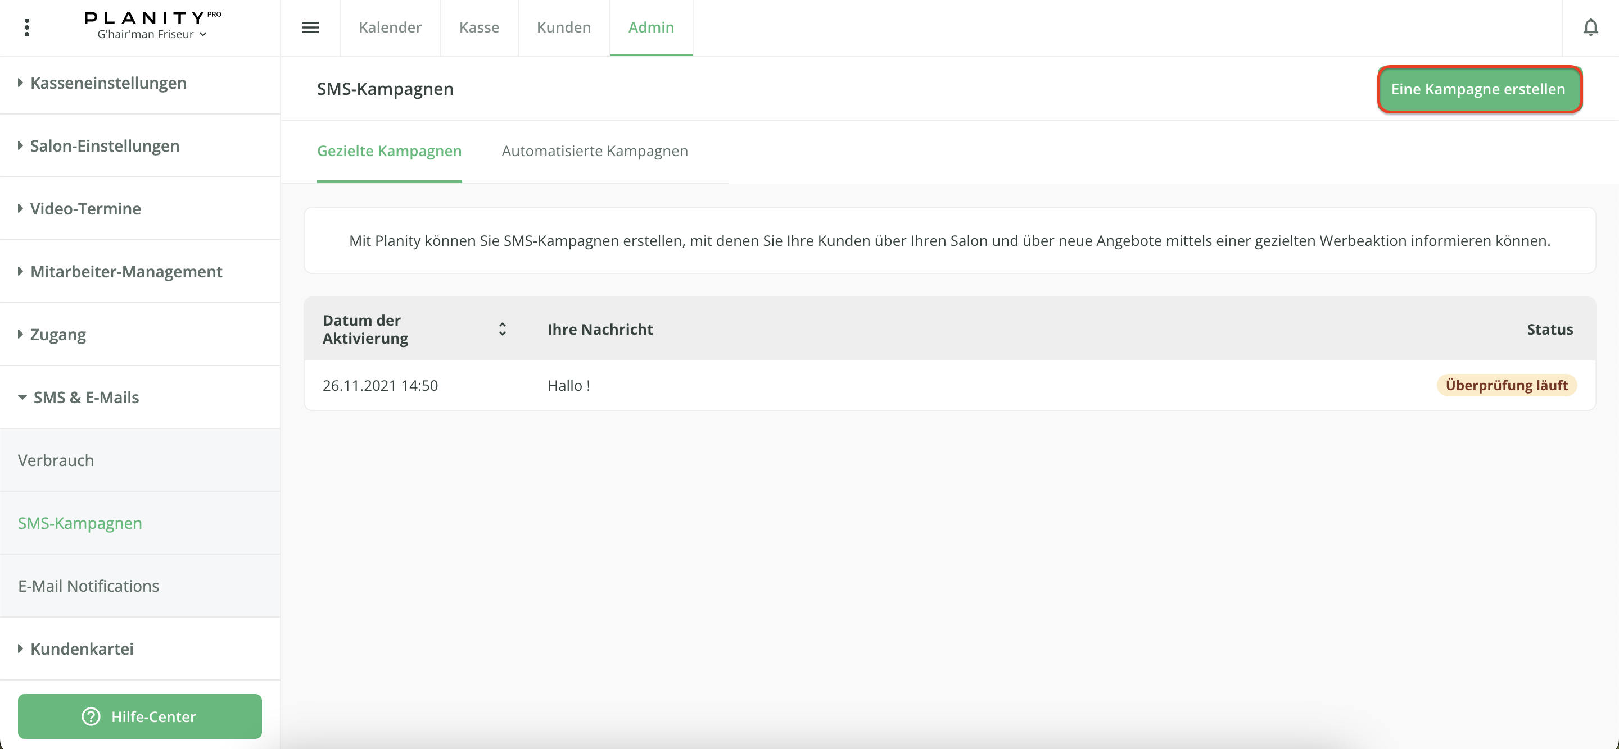Switch to the Kalender tab
This screenshot has width=1619, height=749.
pos(390,28)
